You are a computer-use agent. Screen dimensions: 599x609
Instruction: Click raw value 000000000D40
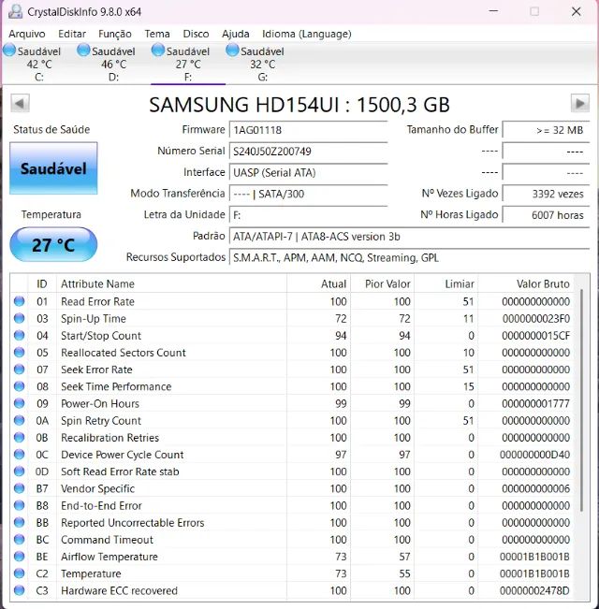point(534,455)
